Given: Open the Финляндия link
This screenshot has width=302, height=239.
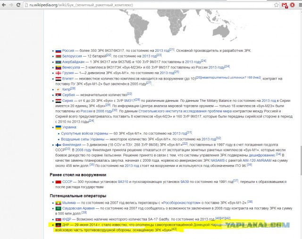Looking at the screenshot, I should 71,145.
